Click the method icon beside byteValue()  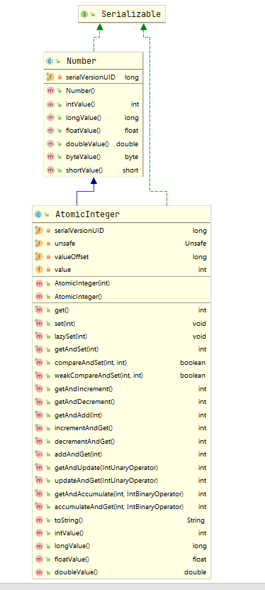tap(50, 157)
